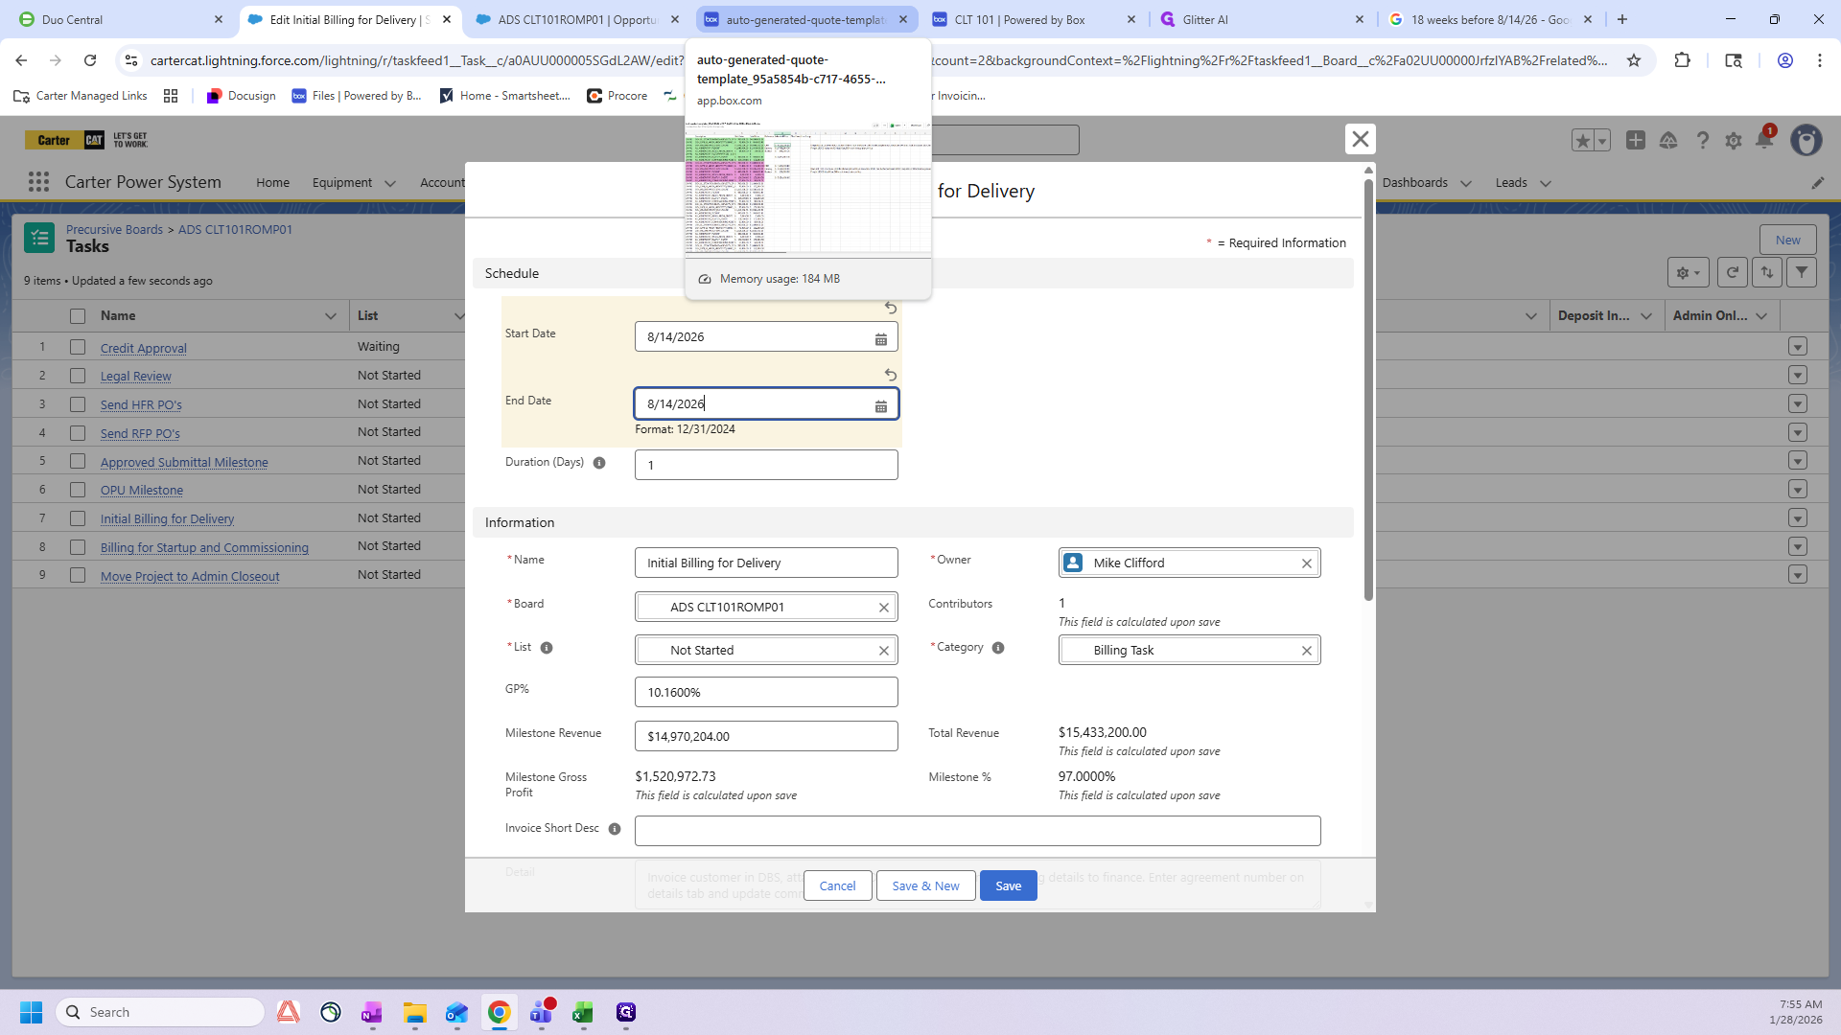Click the setup gear icon

click(x=1733, y=141)
